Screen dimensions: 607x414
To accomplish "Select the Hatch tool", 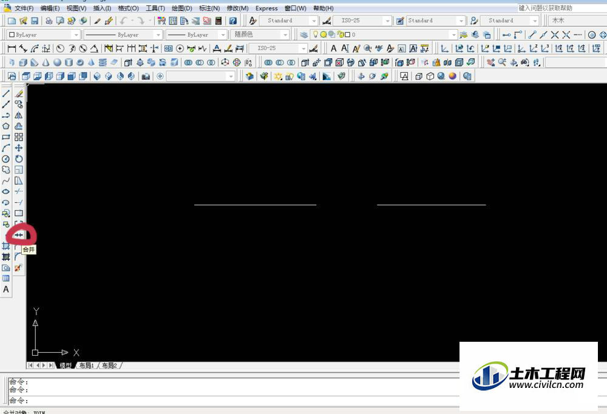I will coord(6,245).
